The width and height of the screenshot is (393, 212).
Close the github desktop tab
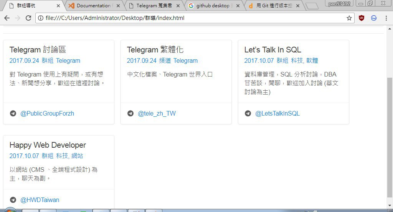click(x=238, y=5)
